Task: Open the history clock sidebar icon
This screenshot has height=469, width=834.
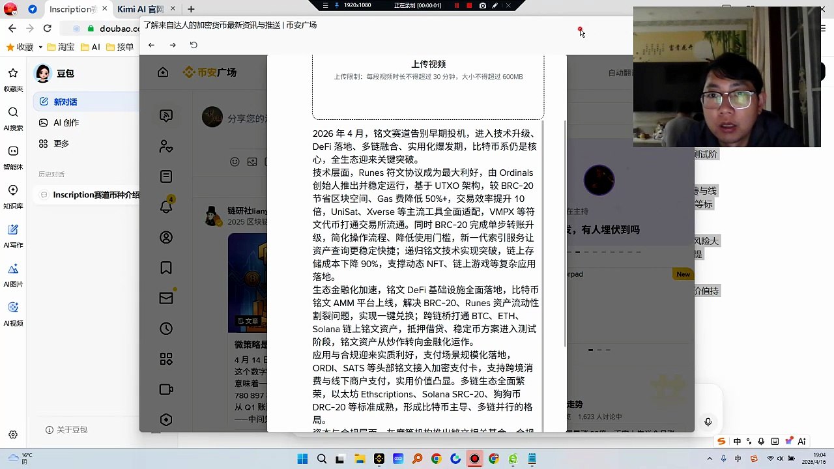Action: click(x=166, y=329)
